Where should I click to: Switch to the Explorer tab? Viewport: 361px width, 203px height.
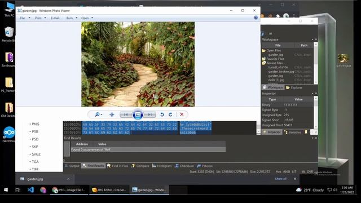click(x=294, y=87)
